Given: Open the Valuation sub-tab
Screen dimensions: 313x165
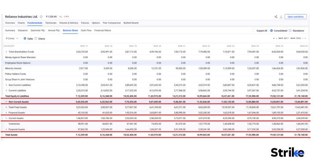Looking at the screenshot, I should (23, 30).
